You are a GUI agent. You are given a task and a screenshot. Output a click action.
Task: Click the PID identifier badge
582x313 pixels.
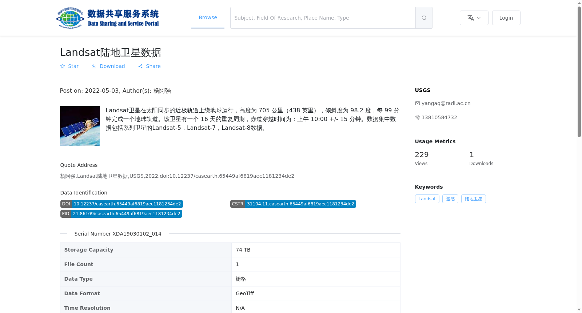[121, 214]
